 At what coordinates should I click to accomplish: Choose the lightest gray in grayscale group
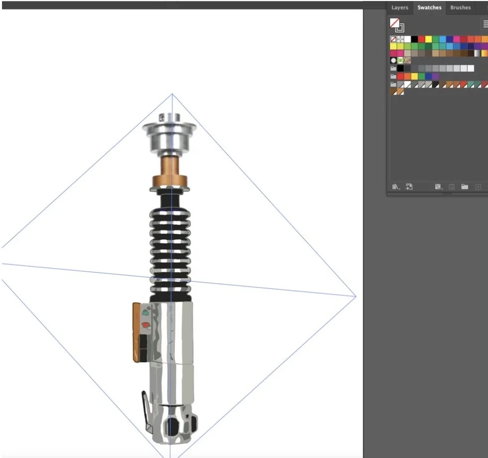(471, 68)
